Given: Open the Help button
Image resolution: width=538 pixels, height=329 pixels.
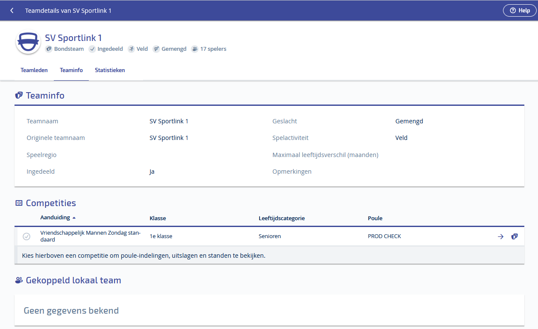Looking at the screenshot, I should (520, 11).
